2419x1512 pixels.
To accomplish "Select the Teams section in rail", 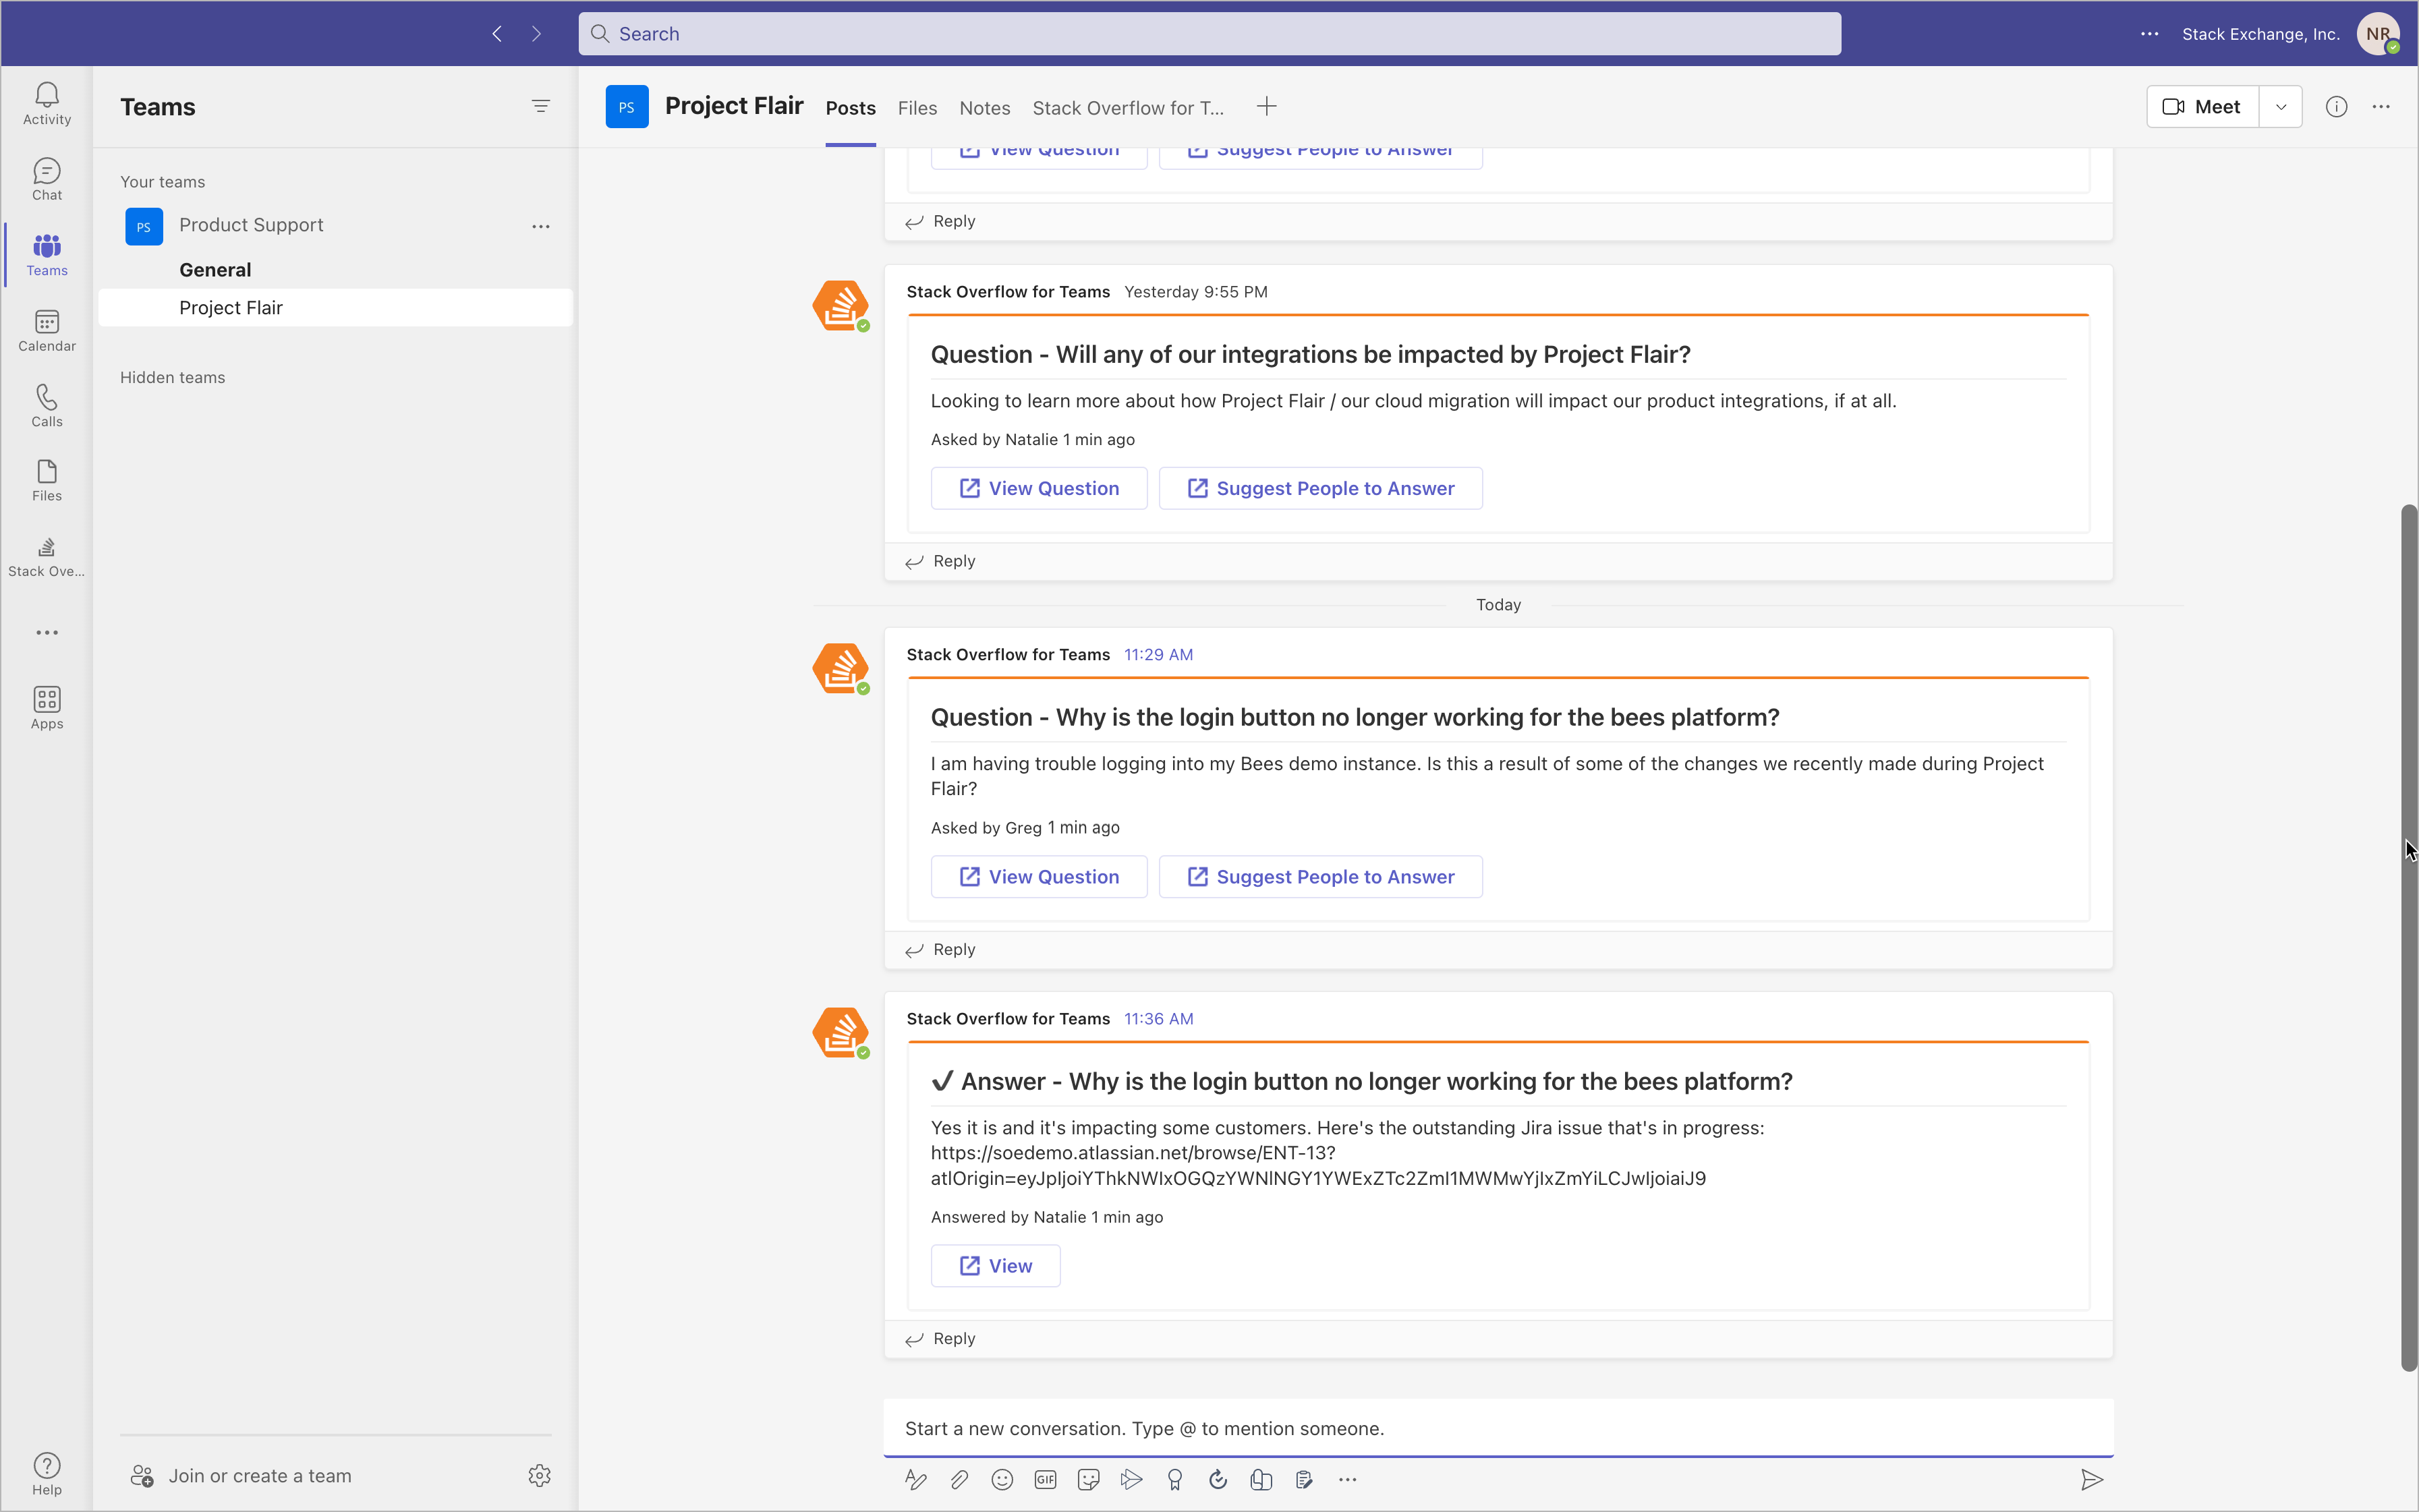I will coord(47,255).
